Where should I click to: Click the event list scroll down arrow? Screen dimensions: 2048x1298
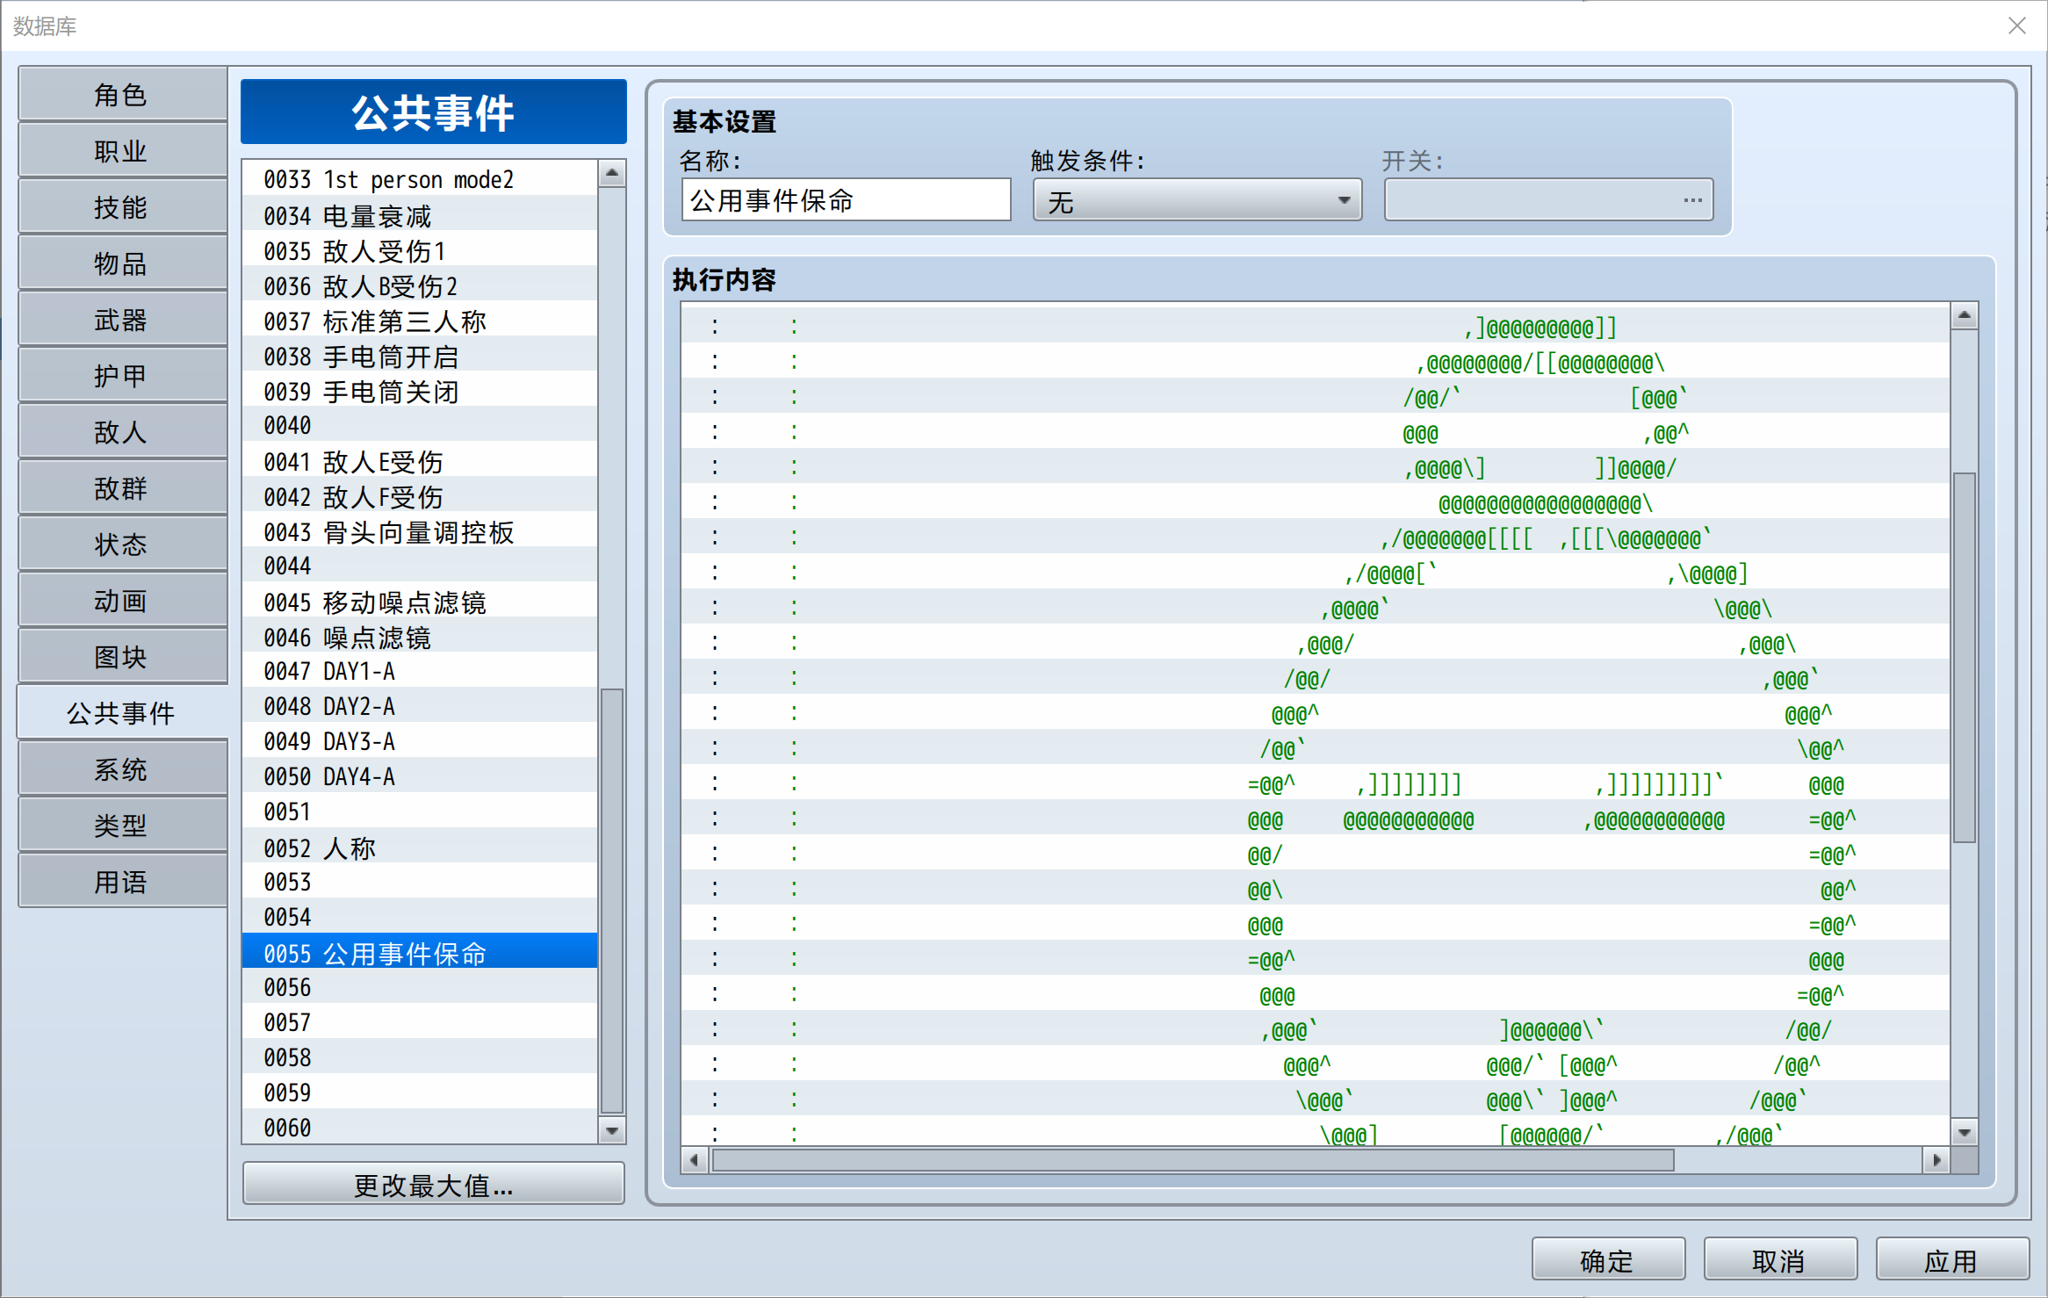tap(612, 1130)
